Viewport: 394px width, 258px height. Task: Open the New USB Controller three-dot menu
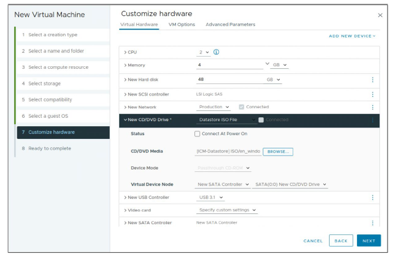tap(372, 197)
